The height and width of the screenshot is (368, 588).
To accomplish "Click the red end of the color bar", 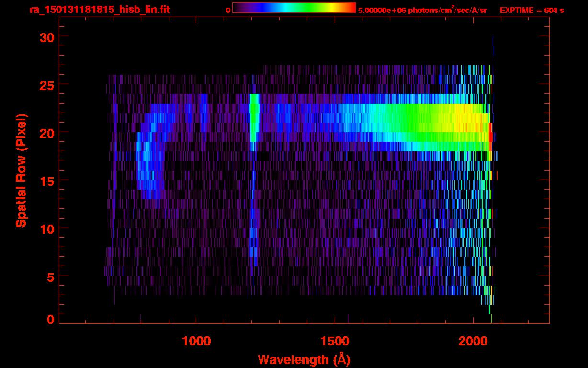I will [x=351, y=8].
